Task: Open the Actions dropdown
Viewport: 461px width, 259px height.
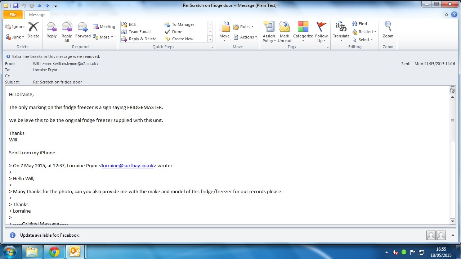Action: click(x=246, y=37)
